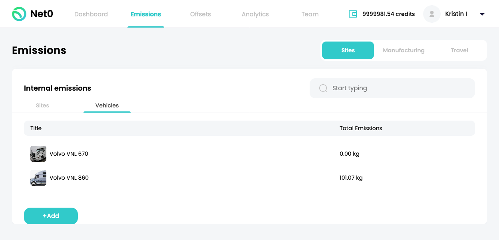This screenshot has width=499, height=240.
Task: Select the Emissions nav item
Action: point(146,14)
